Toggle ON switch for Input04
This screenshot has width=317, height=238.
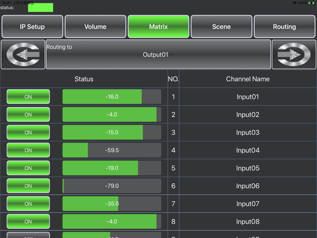pyautogui.click(x=28, y=150)
